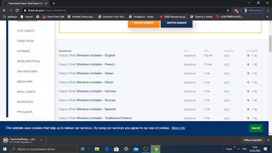This screenshot has width=272, height=153.
Task: Open the Lenovo bookmark folder
Action: pos(26,17)
